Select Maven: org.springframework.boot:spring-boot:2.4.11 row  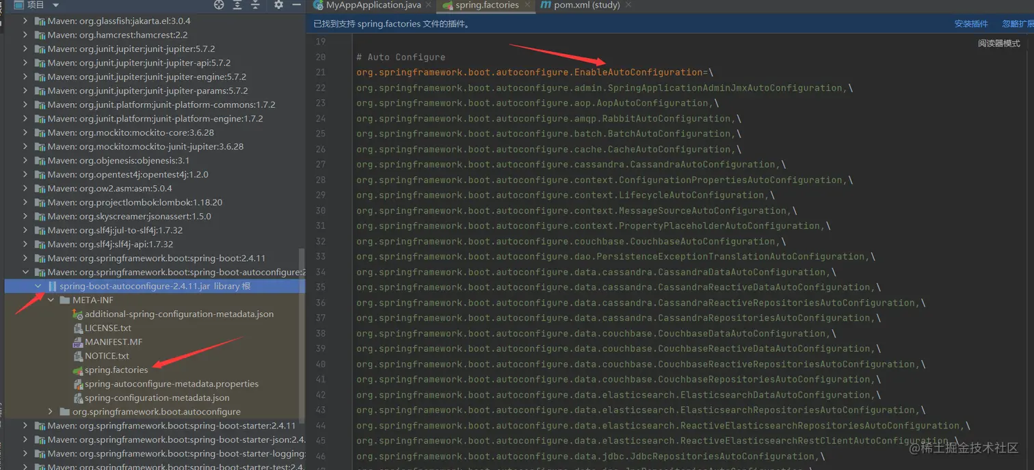click(x=155, y=258)
